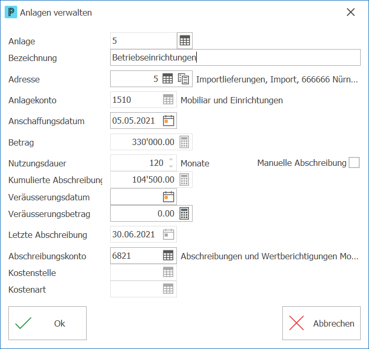Click the Adresse details copy icon
This screenshot has height=349, width=369.
click(x=183, y=79)
